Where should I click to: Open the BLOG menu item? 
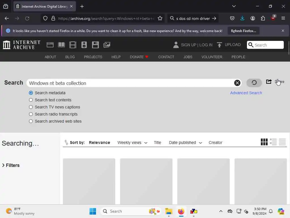(x=70, y=57)
